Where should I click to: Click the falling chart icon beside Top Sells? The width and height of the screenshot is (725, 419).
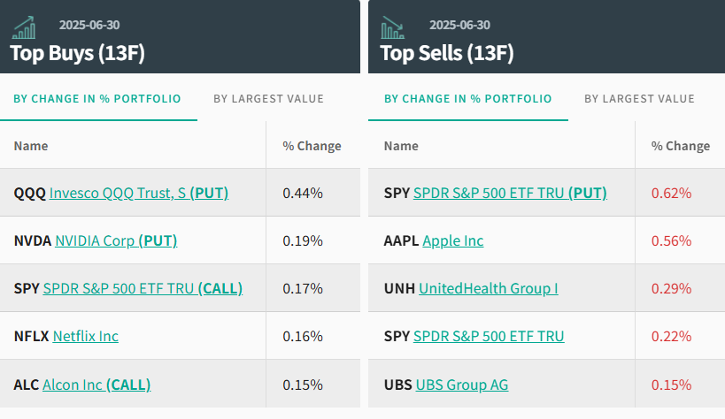(392, 27)
